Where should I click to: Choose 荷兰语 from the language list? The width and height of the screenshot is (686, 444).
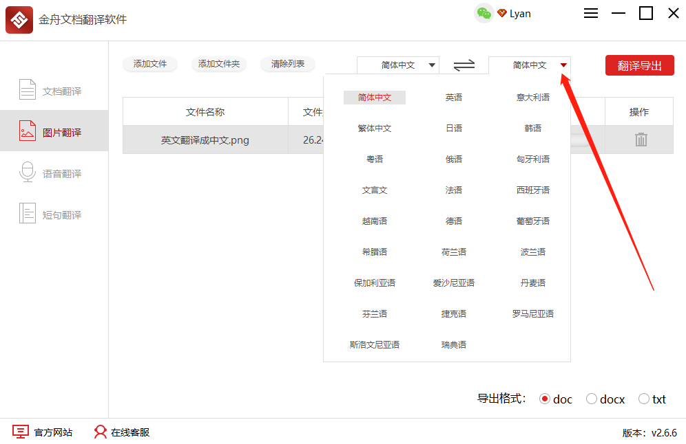click(x=454, y=252)
